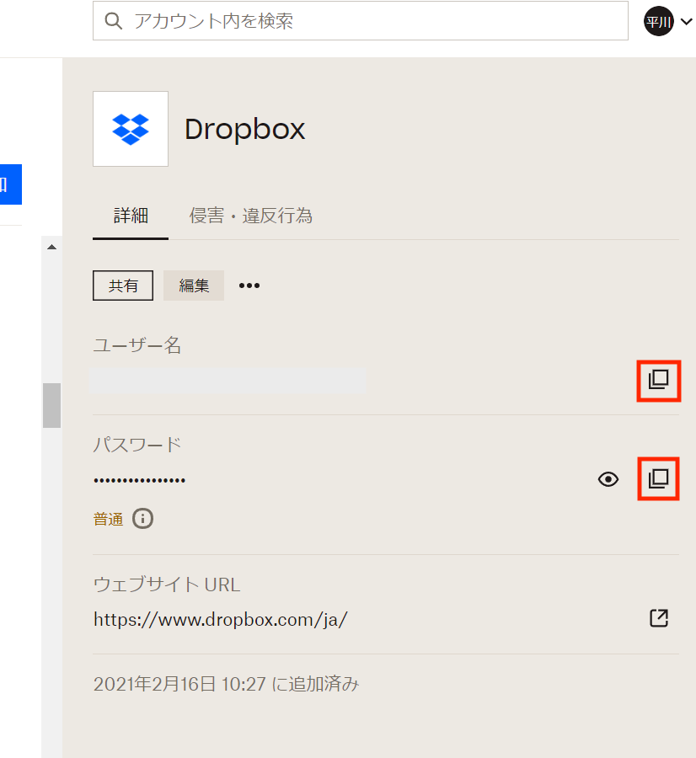The image size is (696, 758).
Task: Click the info icon beside 普通
Action: 143,518
